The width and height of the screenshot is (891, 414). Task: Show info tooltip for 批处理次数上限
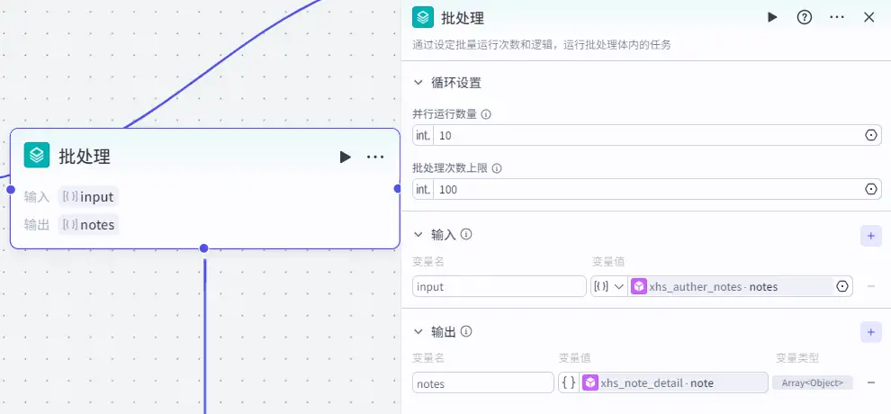point(497,168)
